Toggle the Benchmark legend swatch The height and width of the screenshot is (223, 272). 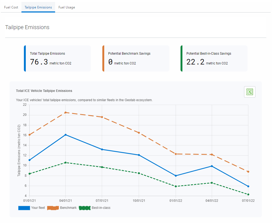pyautogui.click(x=53, y=208)
